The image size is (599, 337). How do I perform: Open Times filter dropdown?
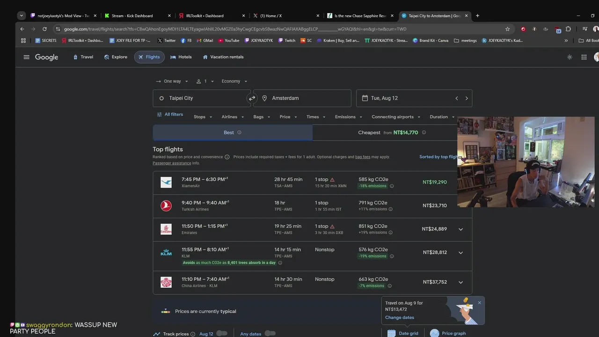[x=316, y=117]
